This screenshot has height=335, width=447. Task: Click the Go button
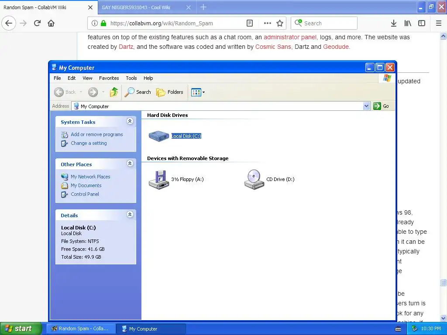[381, 106]
